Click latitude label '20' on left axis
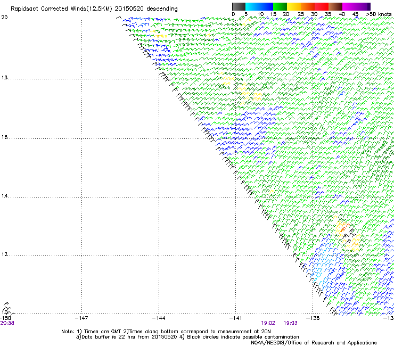 4,18
